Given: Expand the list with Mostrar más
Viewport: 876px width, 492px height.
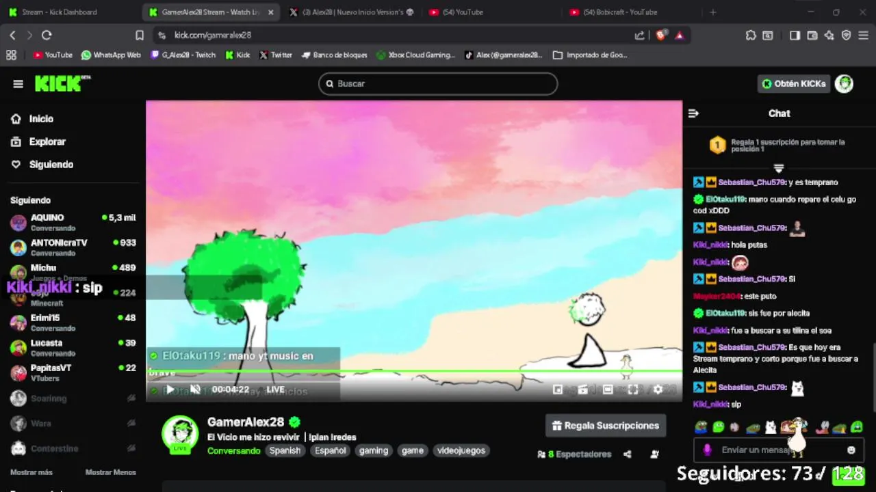Looking at the screenshot, I should pyautogui.click(x=31, y=472).
